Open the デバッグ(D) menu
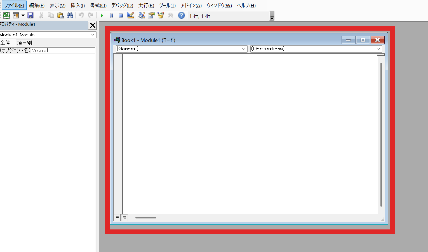Viewport: 428px width, 252px height. (122, 6)
